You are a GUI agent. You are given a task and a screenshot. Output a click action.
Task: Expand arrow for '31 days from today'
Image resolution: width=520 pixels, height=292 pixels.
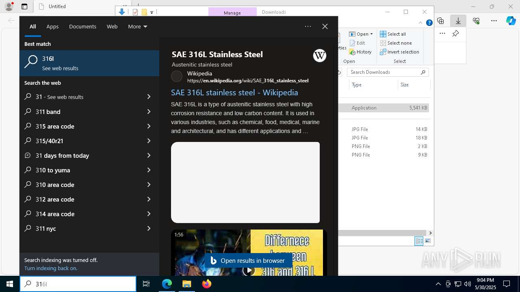(149, 155)
